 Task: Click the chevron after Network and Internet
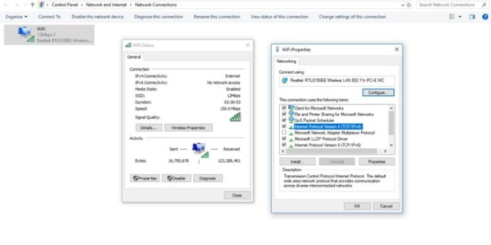131,5
